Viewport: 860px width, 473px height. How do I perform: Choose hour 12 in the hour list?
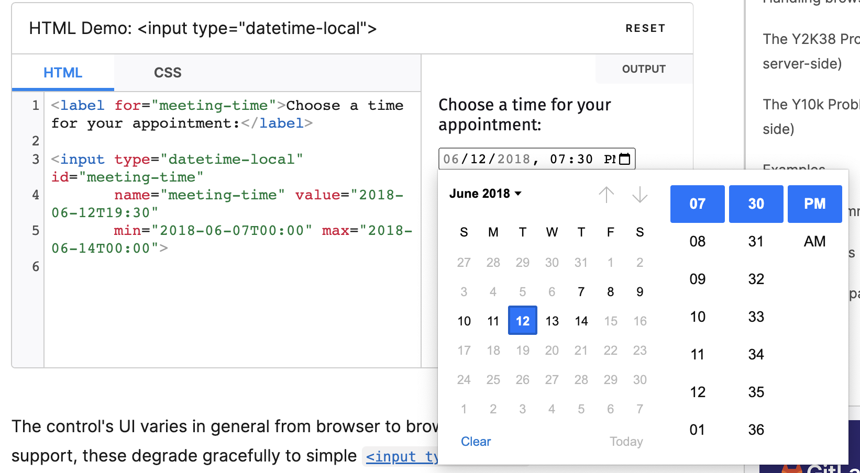pos(697,392)
